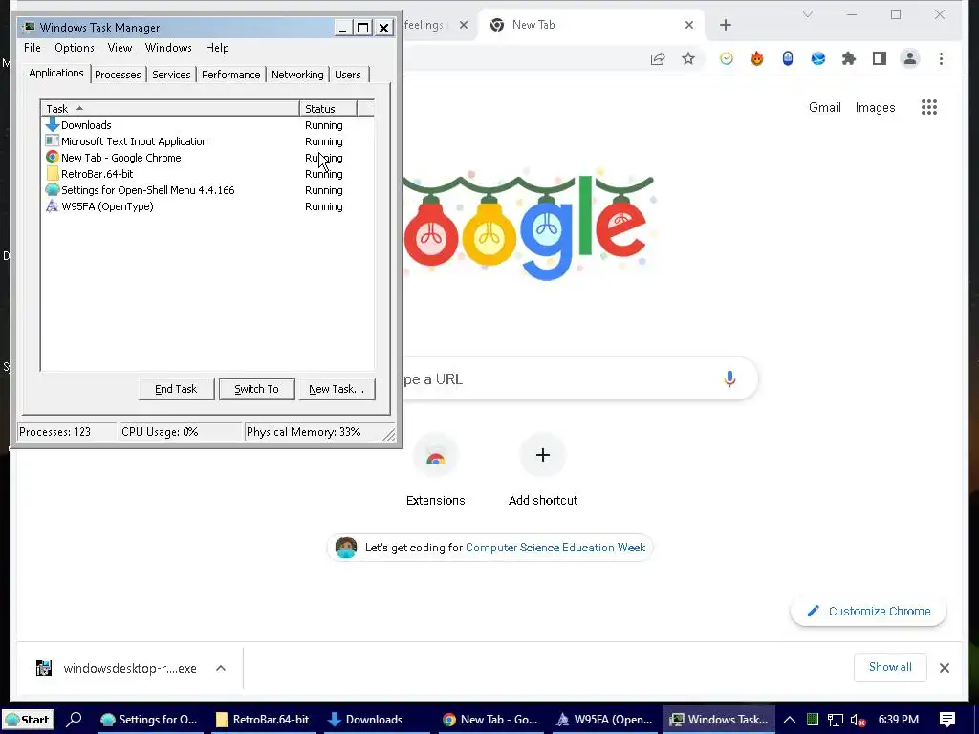Open the clock extension icon in Chrome toolbar

(727, 58)
